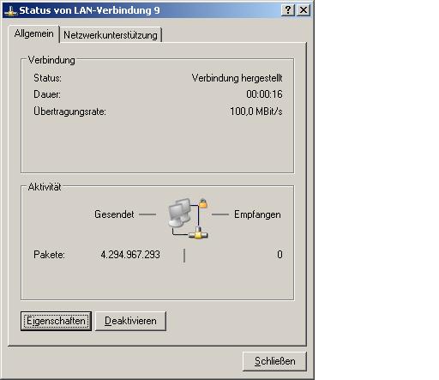The height and width of the screenshot is (380, 439).
Task: Click the 'Gesendet' label
Action: pos(114,214)
